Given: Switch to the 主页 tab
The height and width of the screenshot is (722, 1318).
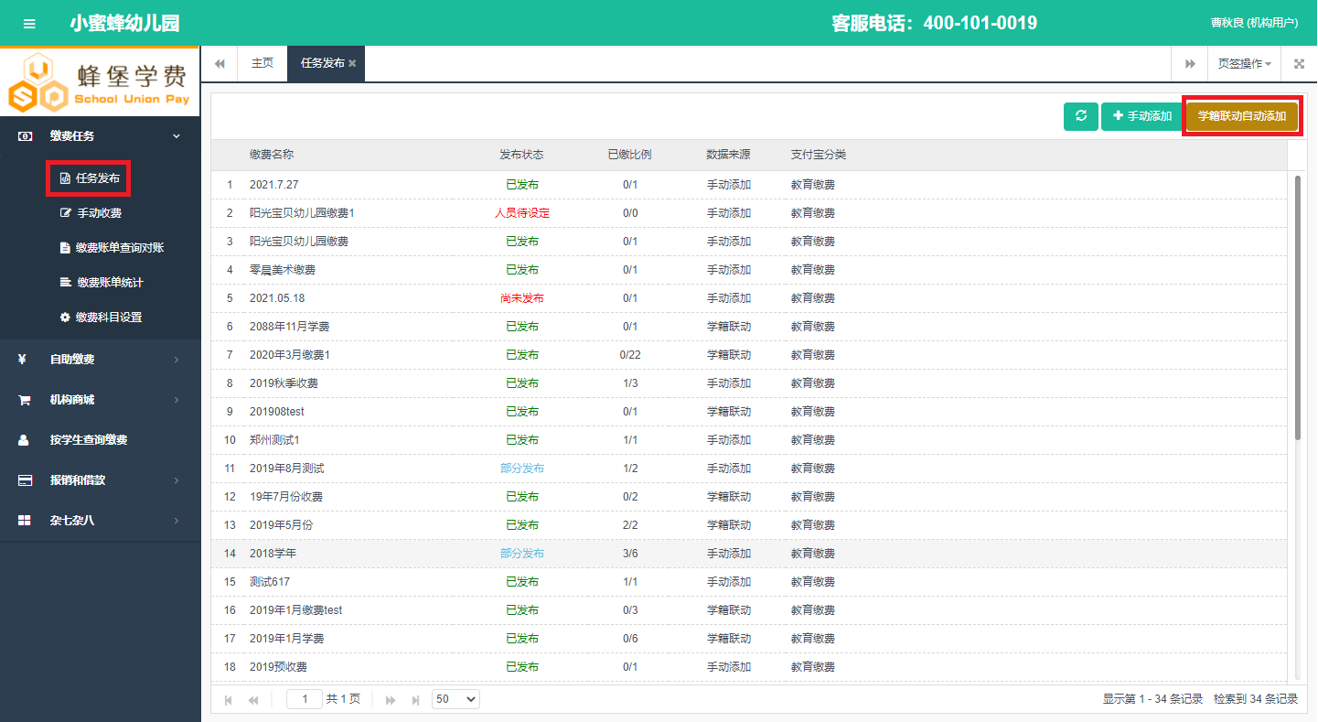Looking at the screenshot, I should coord(262,64).
